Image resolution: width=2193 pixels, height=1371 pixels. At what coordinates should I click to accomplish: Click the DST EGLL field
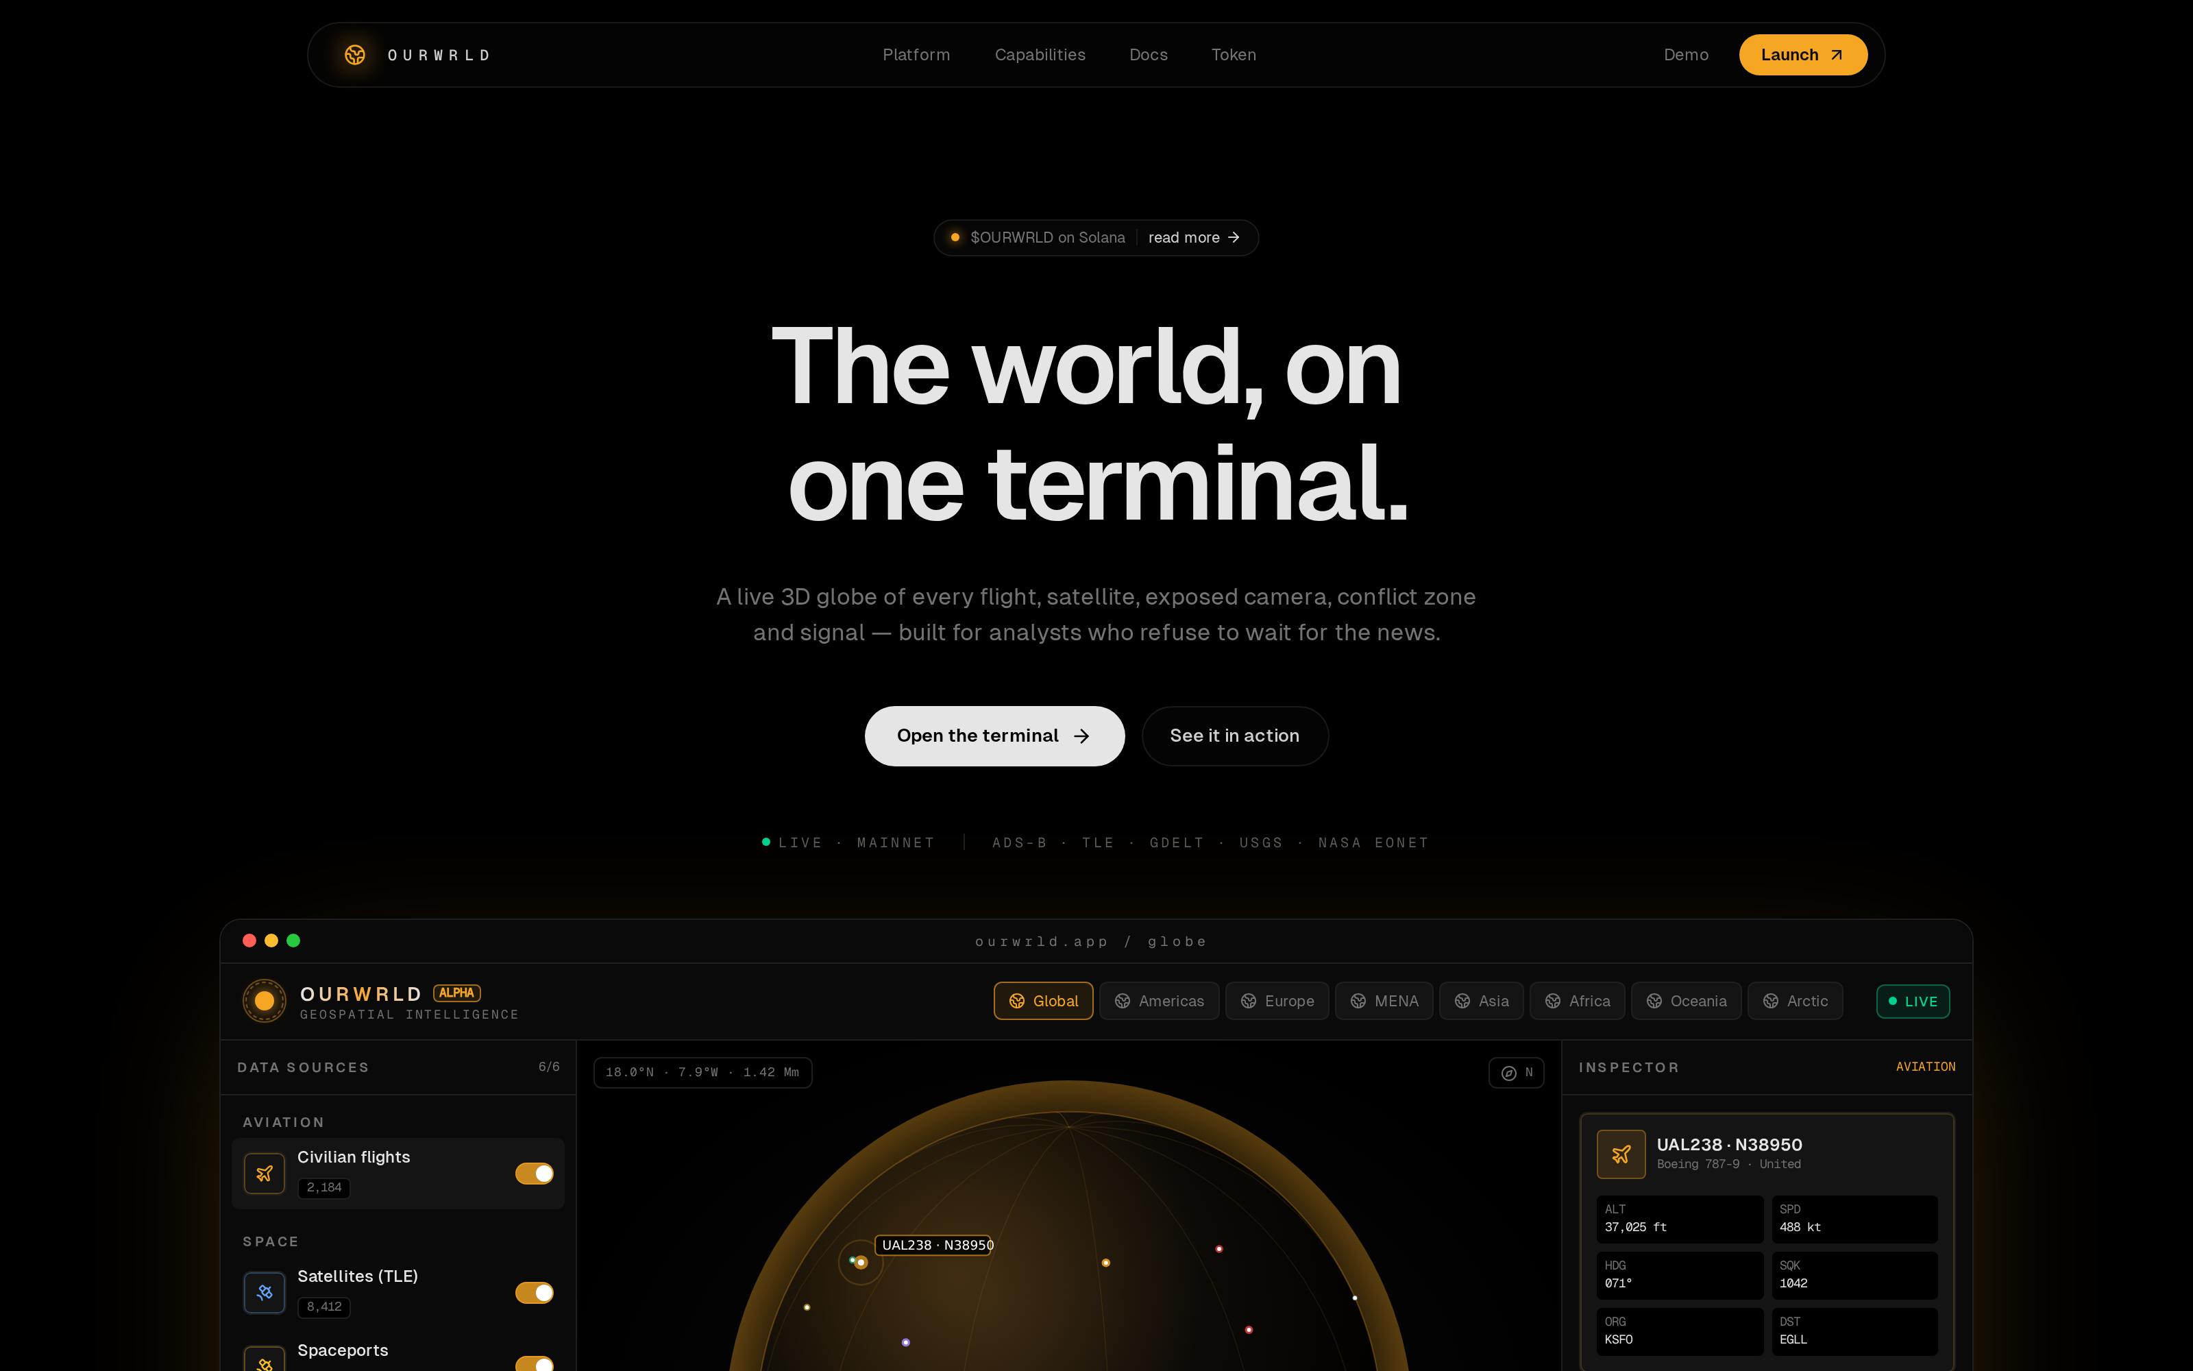1854,1331
